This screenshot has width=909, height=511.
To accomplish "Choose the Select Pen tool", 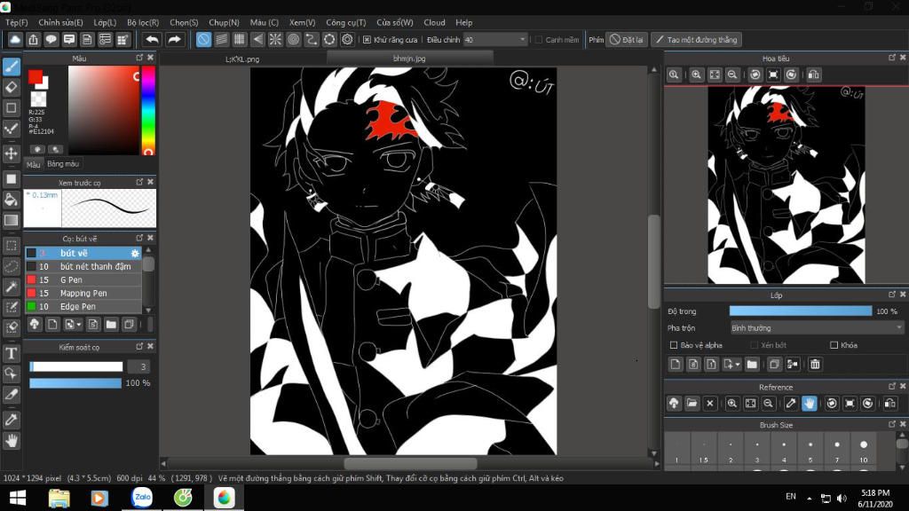I will pyautogui.click(x=11, y=307).
